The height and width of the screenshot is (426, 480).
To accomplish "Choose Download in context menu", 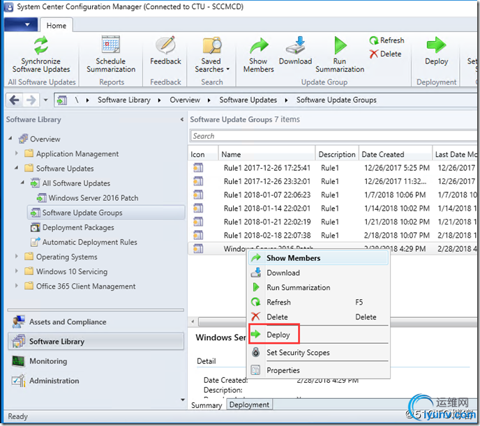I will click(318, 273).
